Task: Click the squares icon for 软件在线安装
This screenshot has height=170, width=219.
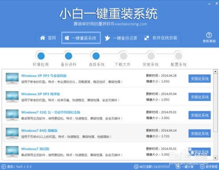Action: click(x=147, y=38)
